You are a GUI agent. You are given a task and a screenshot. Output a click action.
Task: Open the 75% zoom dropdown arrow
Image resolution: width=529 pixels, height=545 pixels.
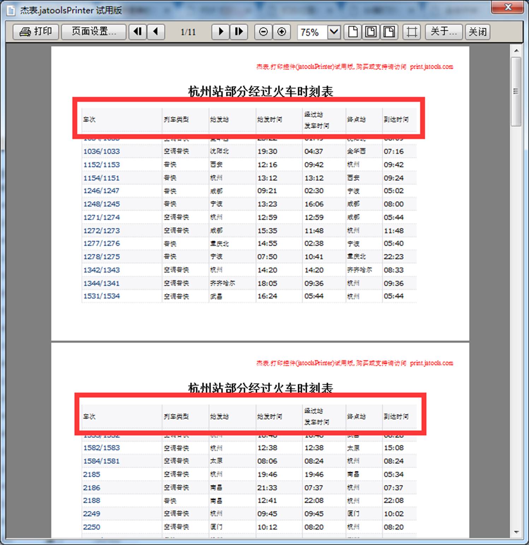[334, 32]
